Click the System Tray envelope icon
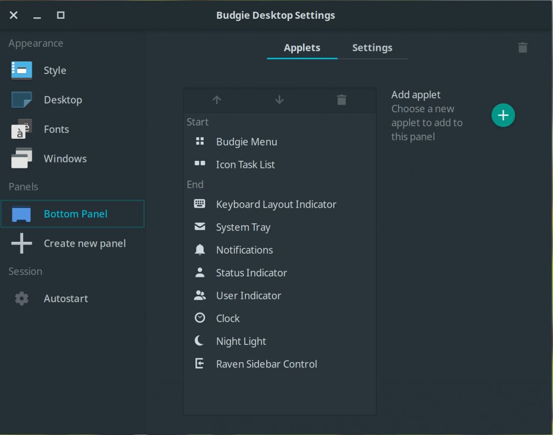 tap(200, 226)
